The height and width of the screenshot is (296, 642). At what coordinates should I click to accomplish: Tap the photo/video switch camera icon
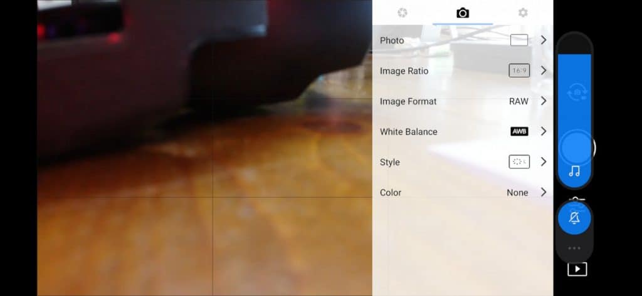(x=577, y=93)
